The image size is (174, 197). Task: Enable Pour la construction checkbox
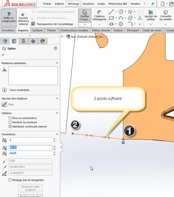10,118
